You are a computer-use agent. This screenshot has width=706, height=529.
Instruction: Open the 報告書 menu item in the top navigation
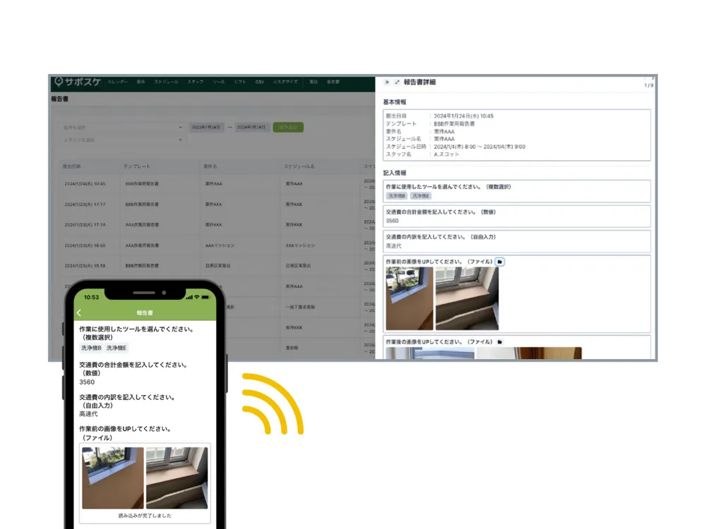[333, 82]
